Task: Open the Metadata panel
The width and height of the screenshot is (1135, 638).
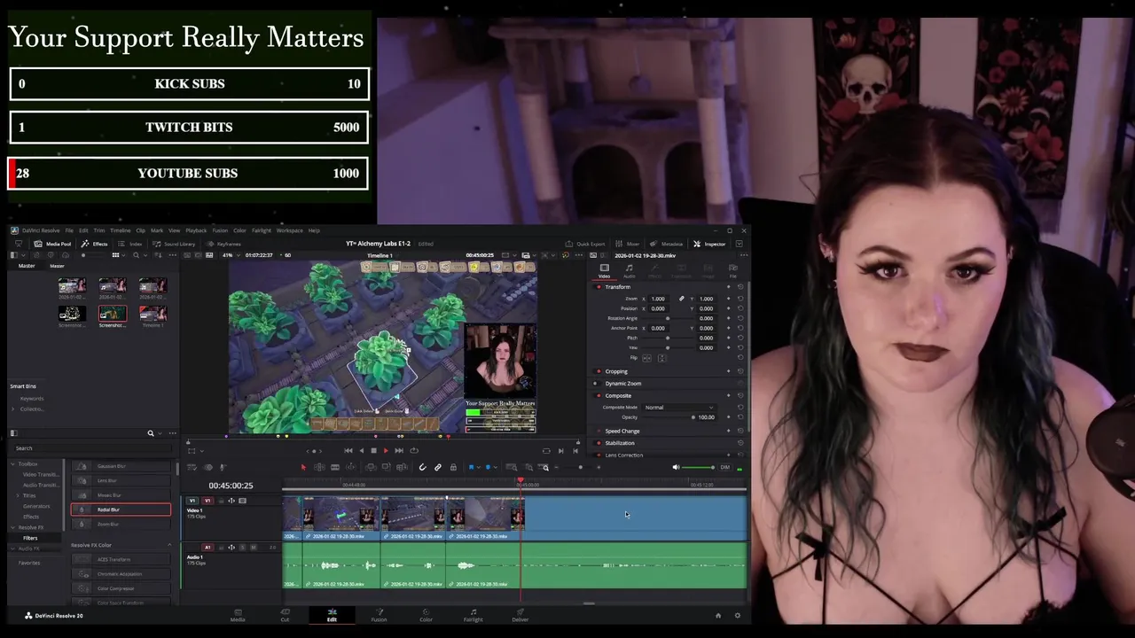Action: point(667,244)
